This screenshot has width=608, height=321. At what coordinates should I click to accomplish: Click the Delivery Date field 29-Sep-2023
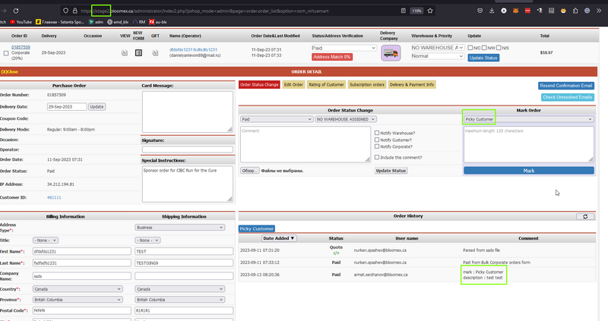(x=67, y=106)
